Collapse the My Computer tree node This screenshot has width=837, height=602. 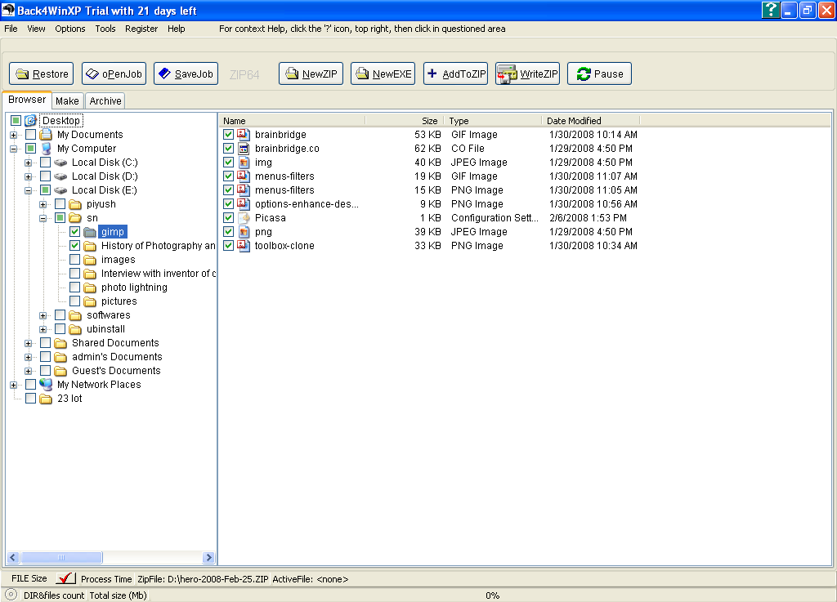(x=13, y=149)
